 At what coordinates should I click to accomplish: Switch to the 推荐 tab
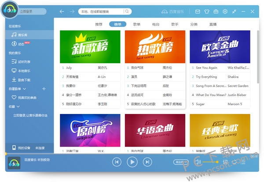[x=99, y=24]
